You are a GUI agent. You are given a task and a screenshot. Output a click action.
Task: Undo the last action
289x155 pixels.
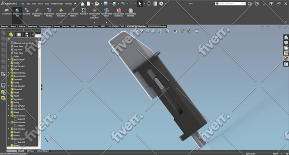coord(123,4)
